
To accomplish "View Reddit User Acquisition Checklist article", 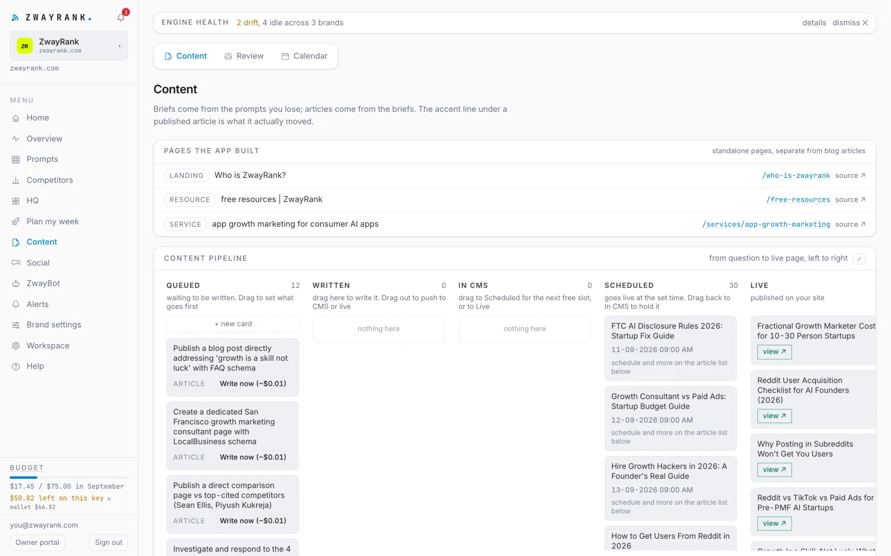I will tap(774, 416).
